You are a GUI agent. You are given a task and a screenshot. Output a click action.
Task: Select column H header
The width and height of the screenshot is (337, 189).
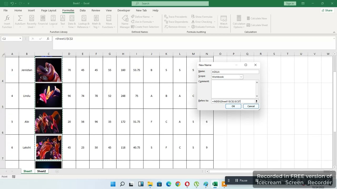(x=123, y=54)
